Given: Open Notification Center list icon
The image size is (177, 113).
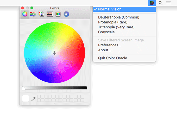Looking at the screenshot, I should click(169, 3).
